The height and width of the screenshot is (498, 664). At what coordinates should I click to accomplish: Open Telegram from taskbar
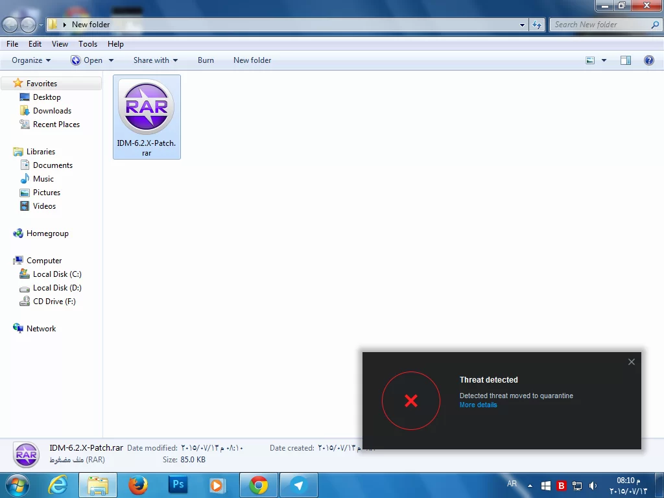coord(298,485)
